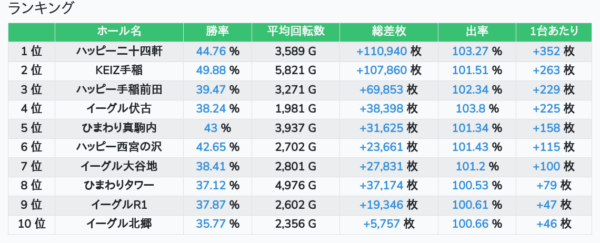This screenshot has width=600, height=243.
Task: Open the 10th-ranked イーグル北郷 hall
Action: click(x=119, y=224)
